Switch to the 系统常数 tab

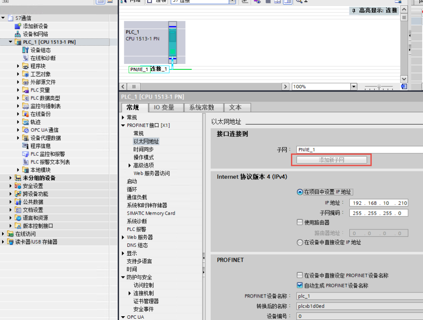click(x=201, y=108)
